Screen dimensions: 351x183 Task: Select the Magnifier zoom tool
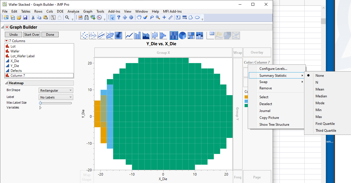tap(158, 17)
